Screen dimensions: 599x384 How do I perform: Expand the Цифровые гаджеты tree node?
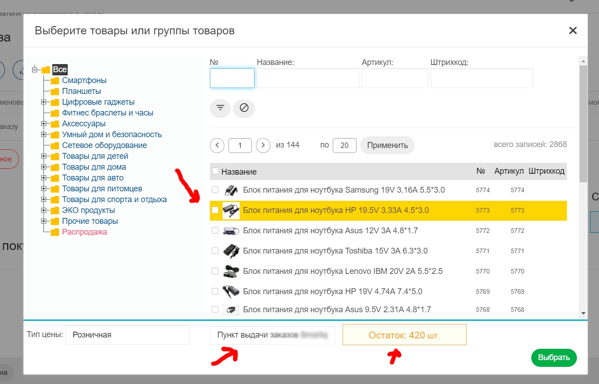44,102
